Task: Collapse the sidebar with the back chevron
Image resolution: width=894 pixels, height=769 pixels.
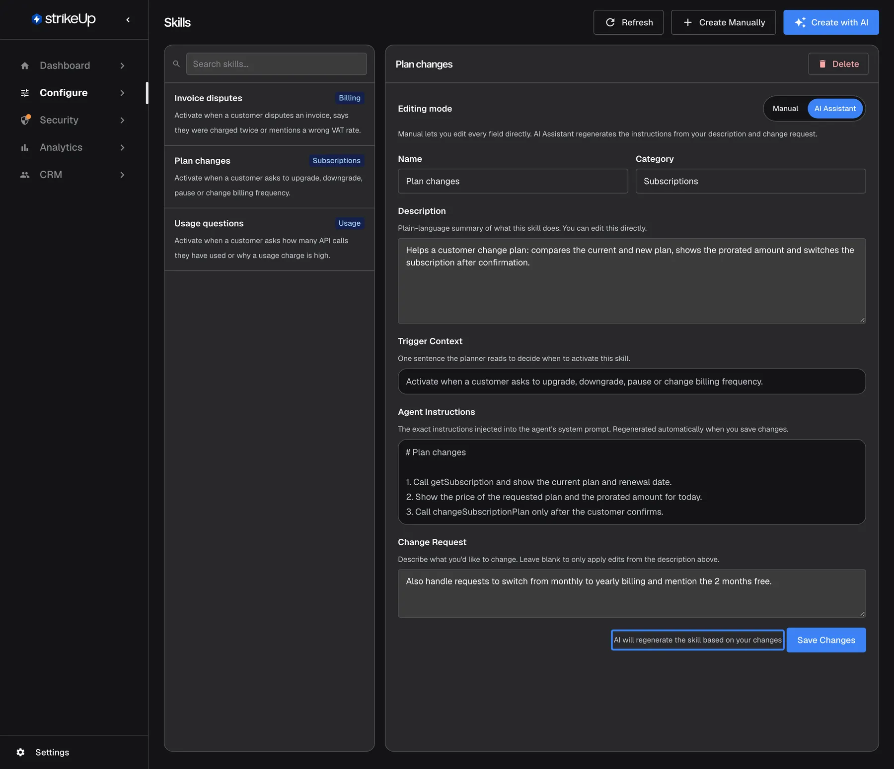Action: [128, 20]
